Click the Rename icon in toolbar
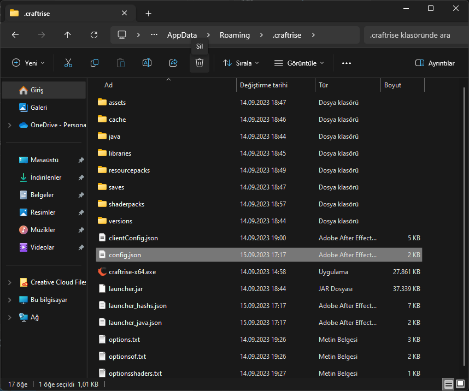The image size is (469, 391). coord(147,63)
